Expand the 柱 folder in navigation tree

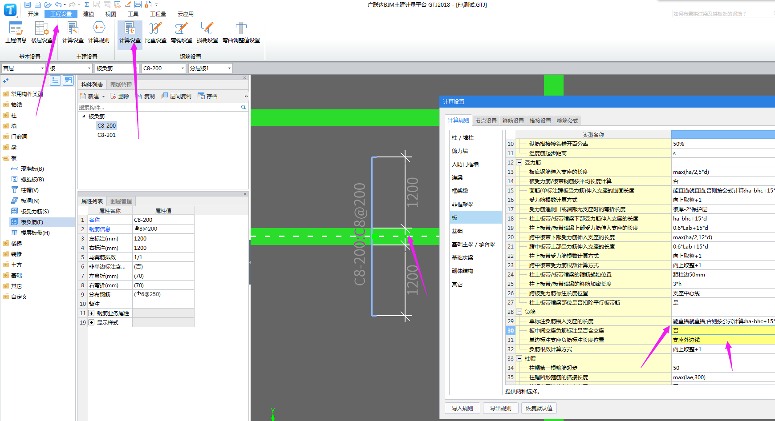(6, 116)
